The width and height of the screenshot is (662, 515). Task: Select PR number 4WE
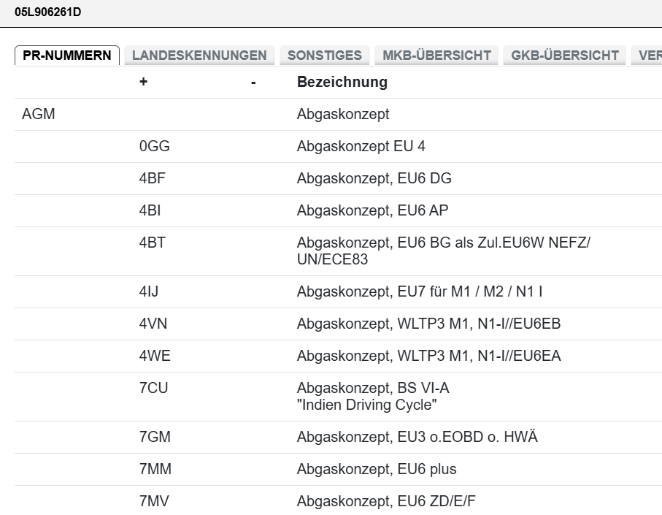(x=155, y=356)
